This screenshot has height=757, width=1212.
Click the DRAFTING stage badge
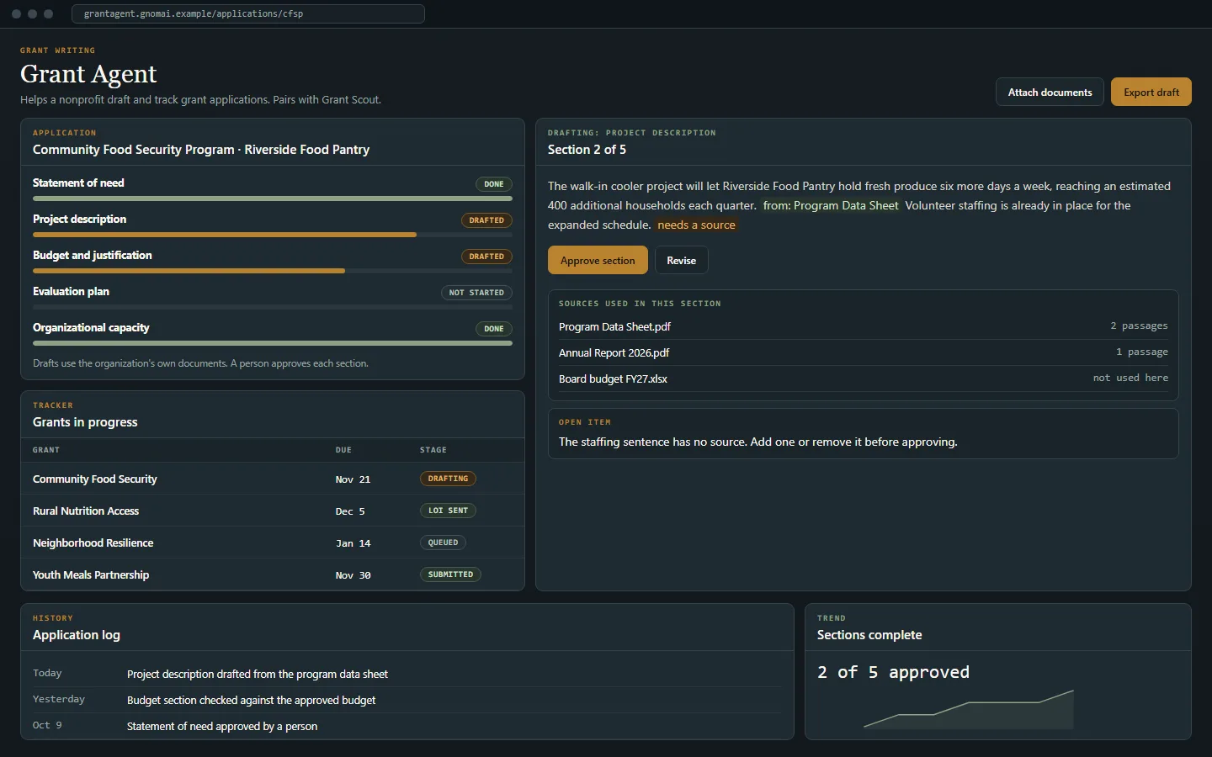pyautogui.click(x=448, y=479)
